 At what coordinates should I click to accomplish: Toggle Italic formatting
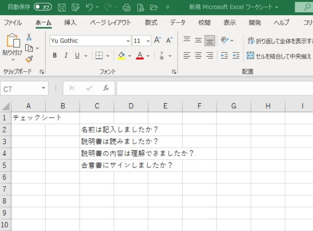click(66, 55)
